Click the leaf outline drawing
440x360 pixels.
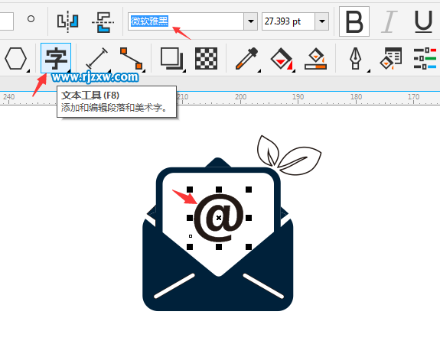(x=289, y=155)
